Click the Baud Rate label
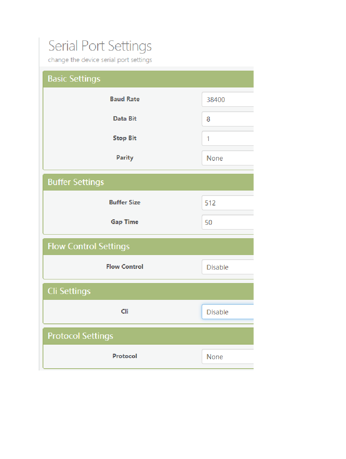346x459 pixels. coord(125,99)
